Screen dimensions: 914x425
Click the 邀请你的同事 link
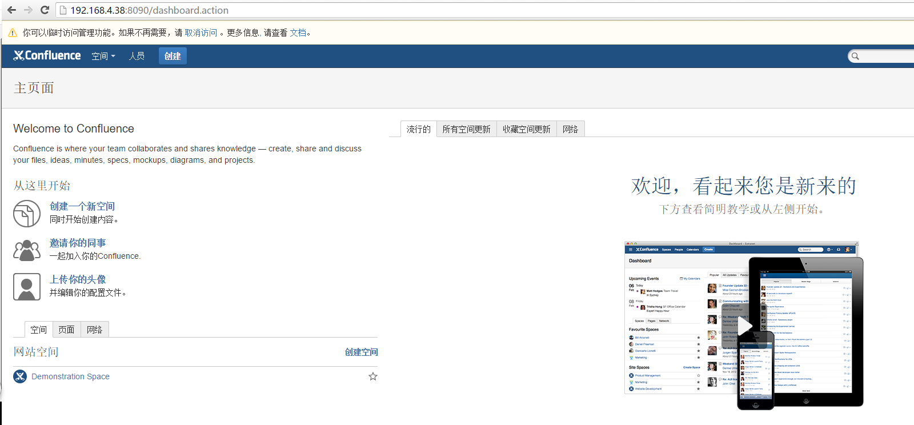pos(78,243)
